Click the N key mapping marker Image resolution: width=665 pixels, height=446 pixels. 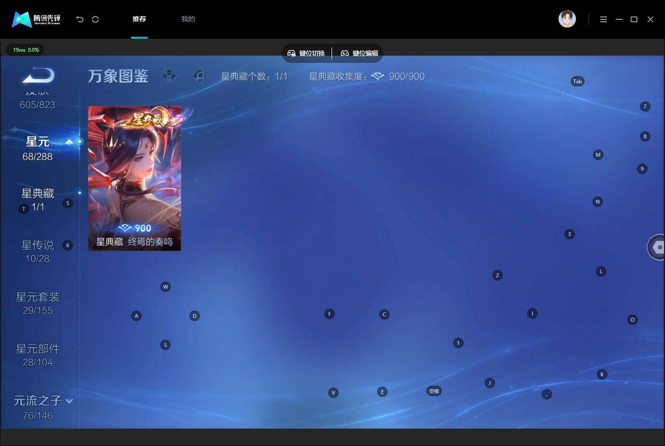pos(598,202)
